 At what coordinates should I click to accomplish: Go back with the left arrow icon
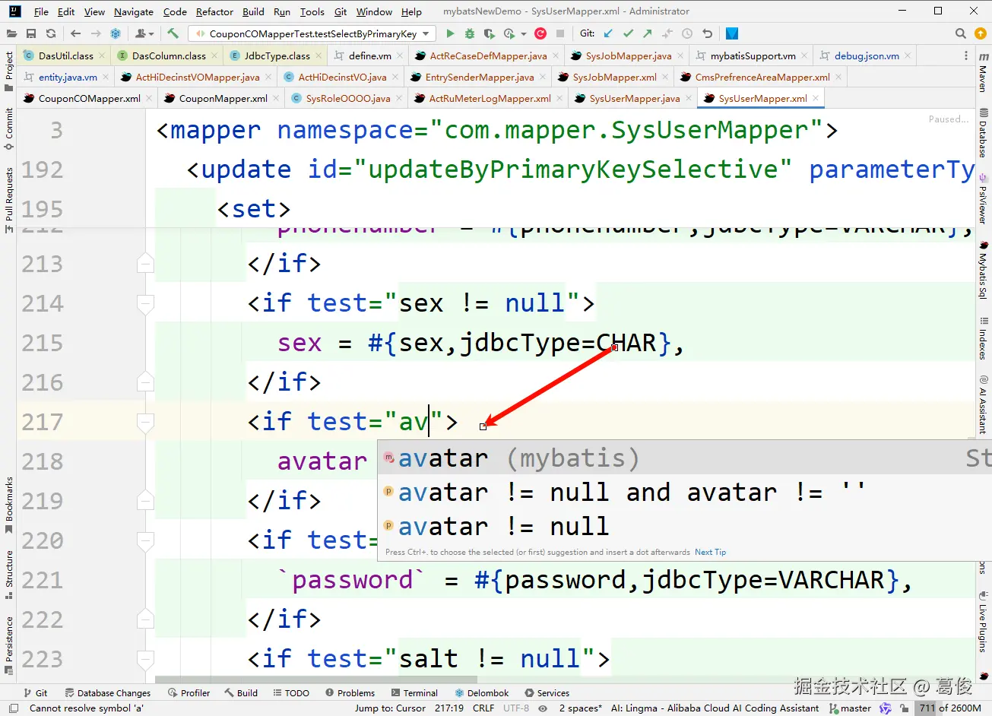tap(75, 33)
